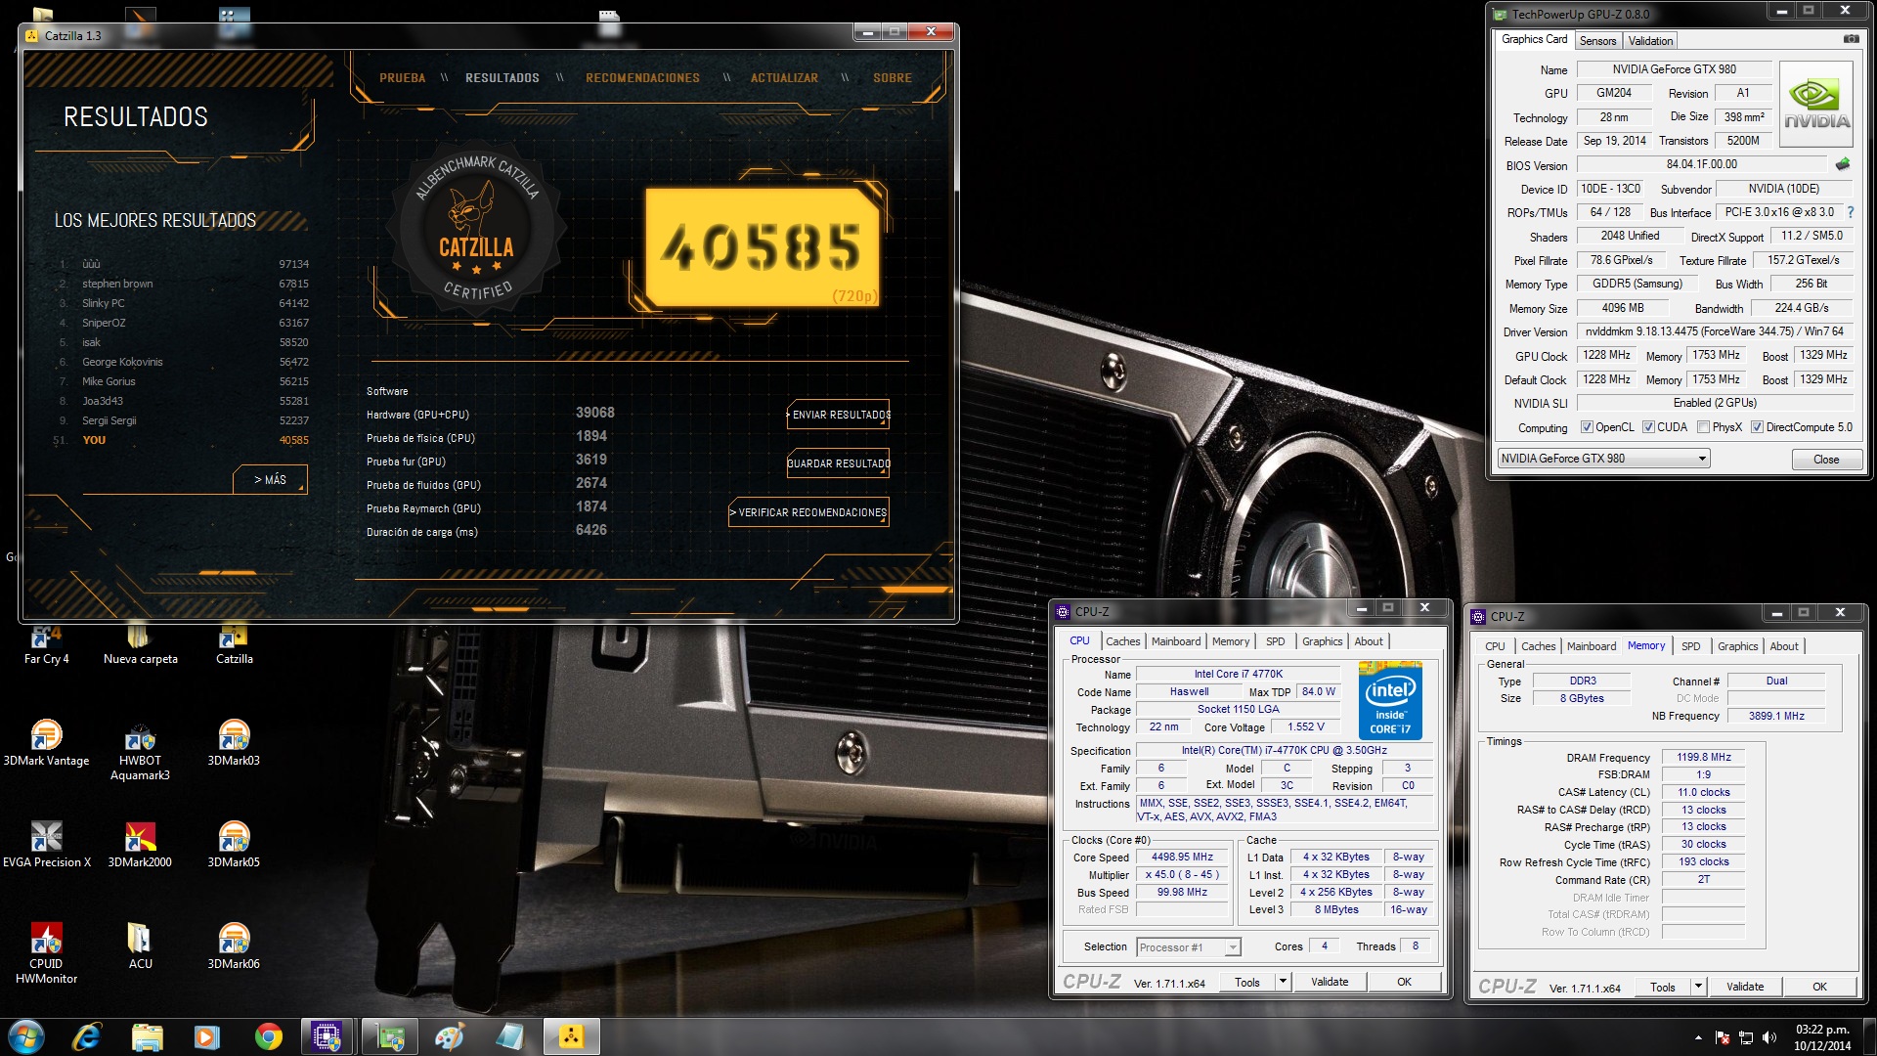The width and height of the screenshot is (1877, 1056).
Task: Select the SniperOZ 63167 leaderboard row
Action: 183,323
